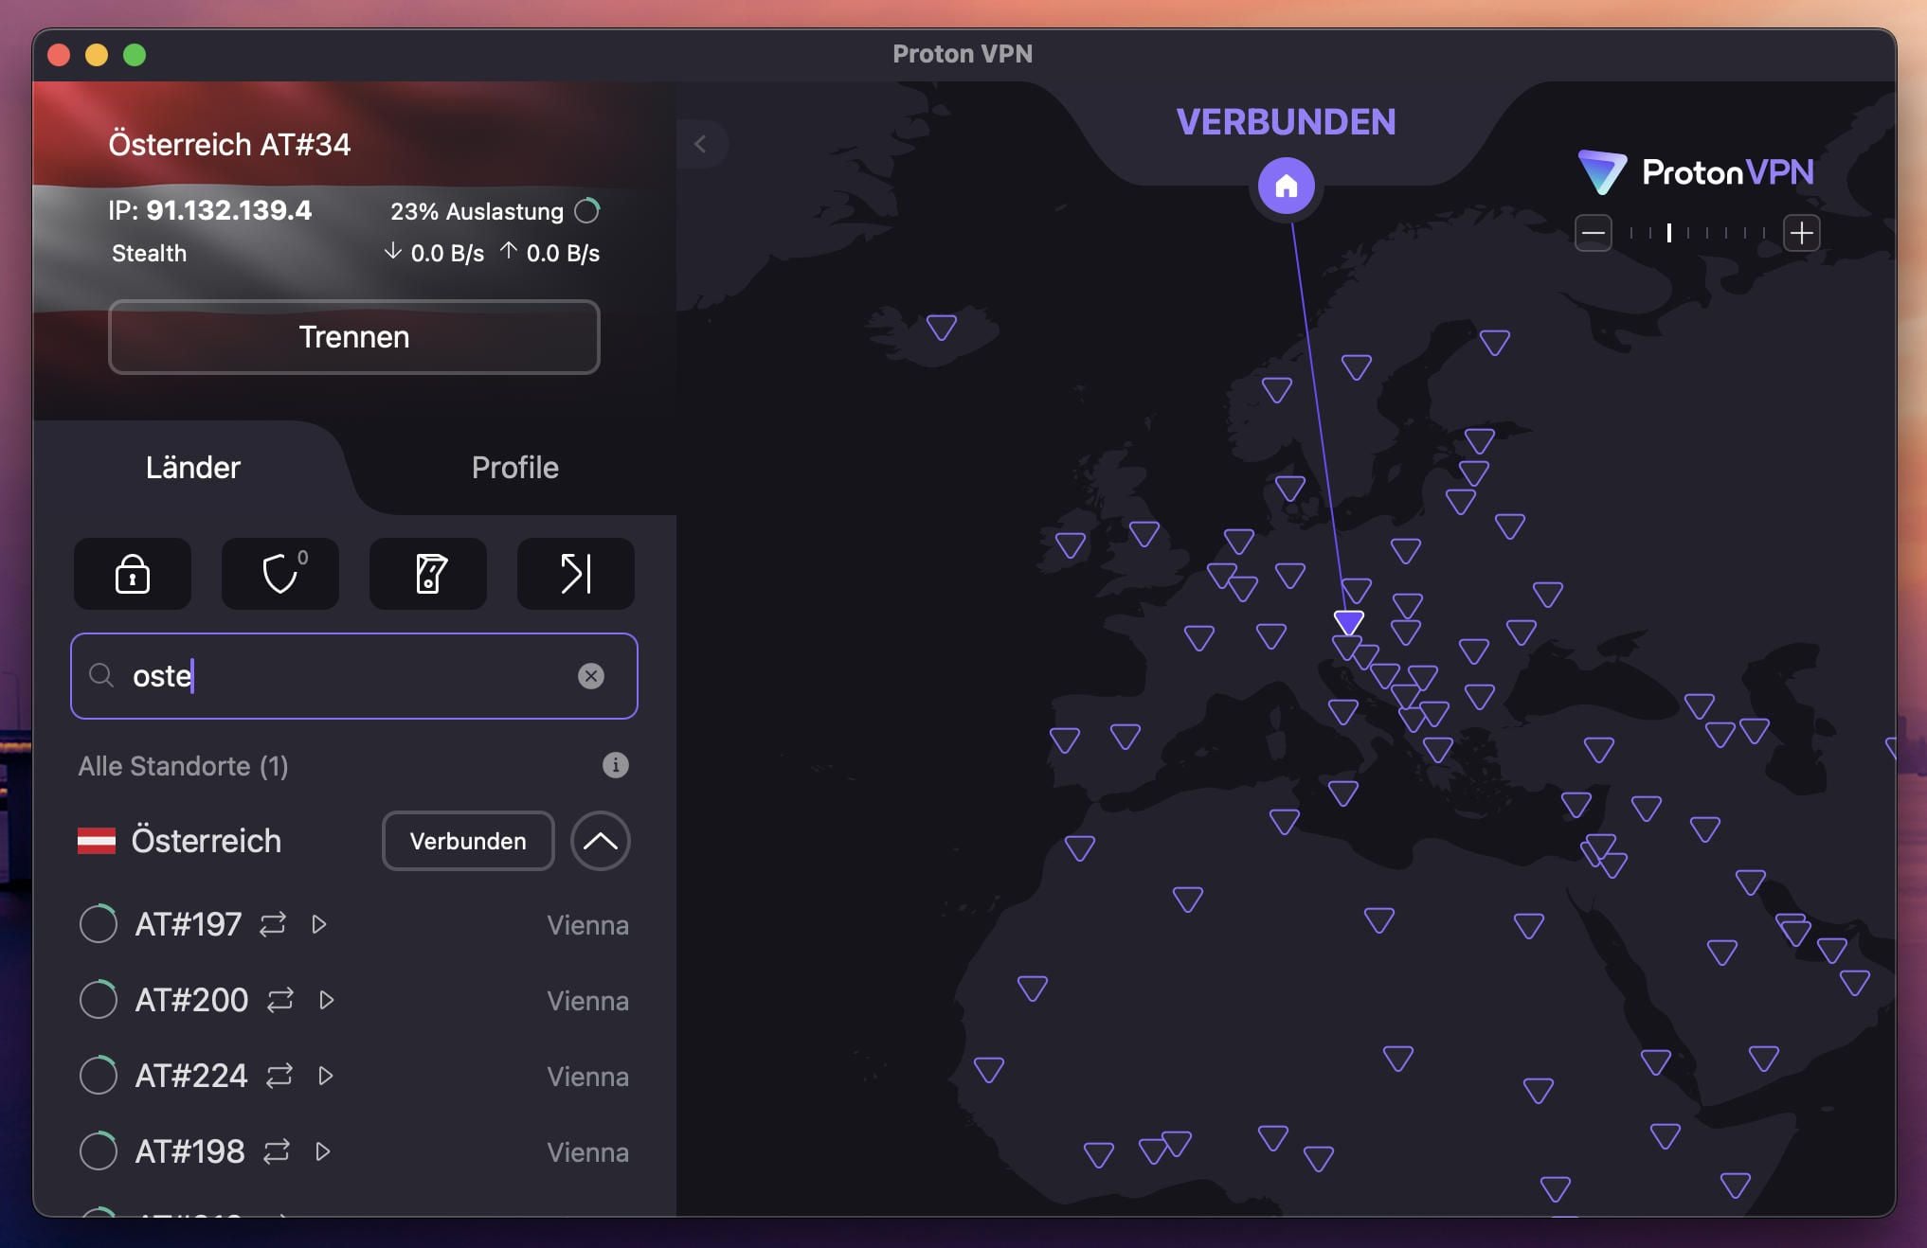Click the Trennen disconnect button
This screenshot has width=1927, height=1248.
click(354, 337)
